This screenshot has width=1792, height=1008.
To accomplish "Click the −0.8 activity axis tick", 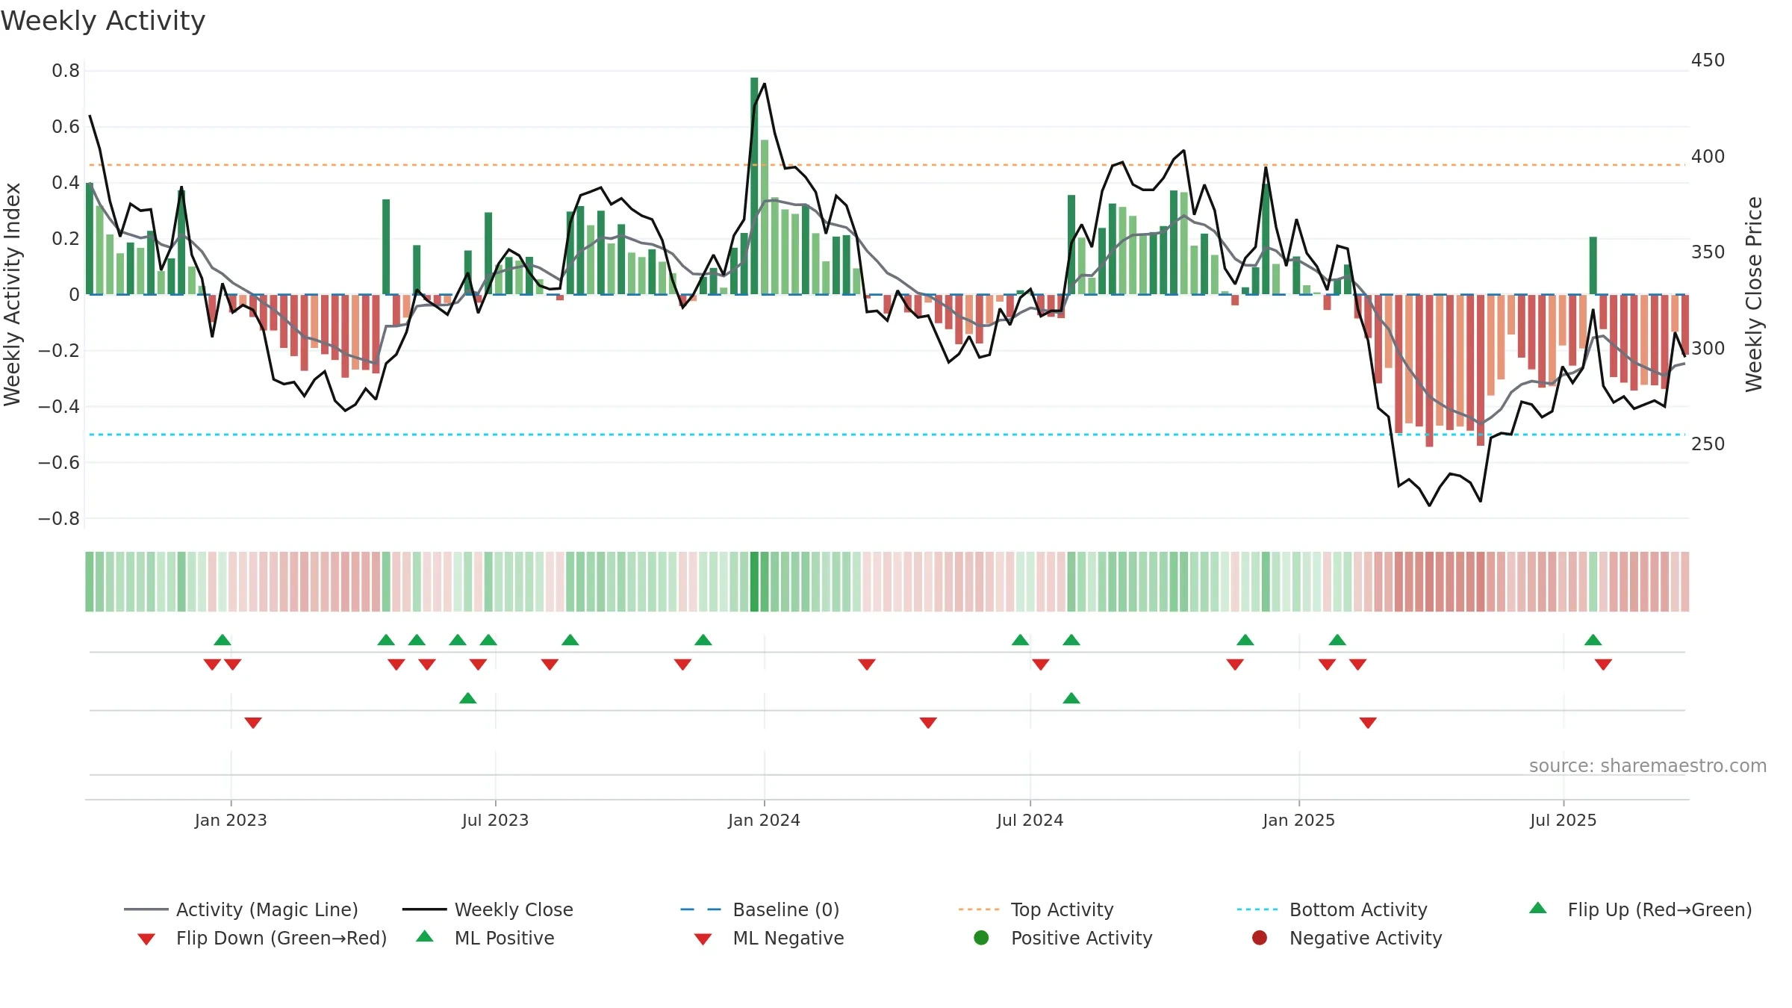I will (59, 518).
